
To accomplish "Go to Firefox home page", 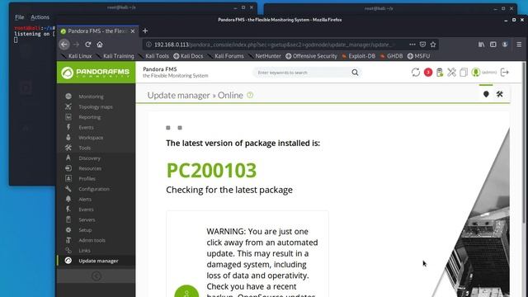I will tap(100, 45).
